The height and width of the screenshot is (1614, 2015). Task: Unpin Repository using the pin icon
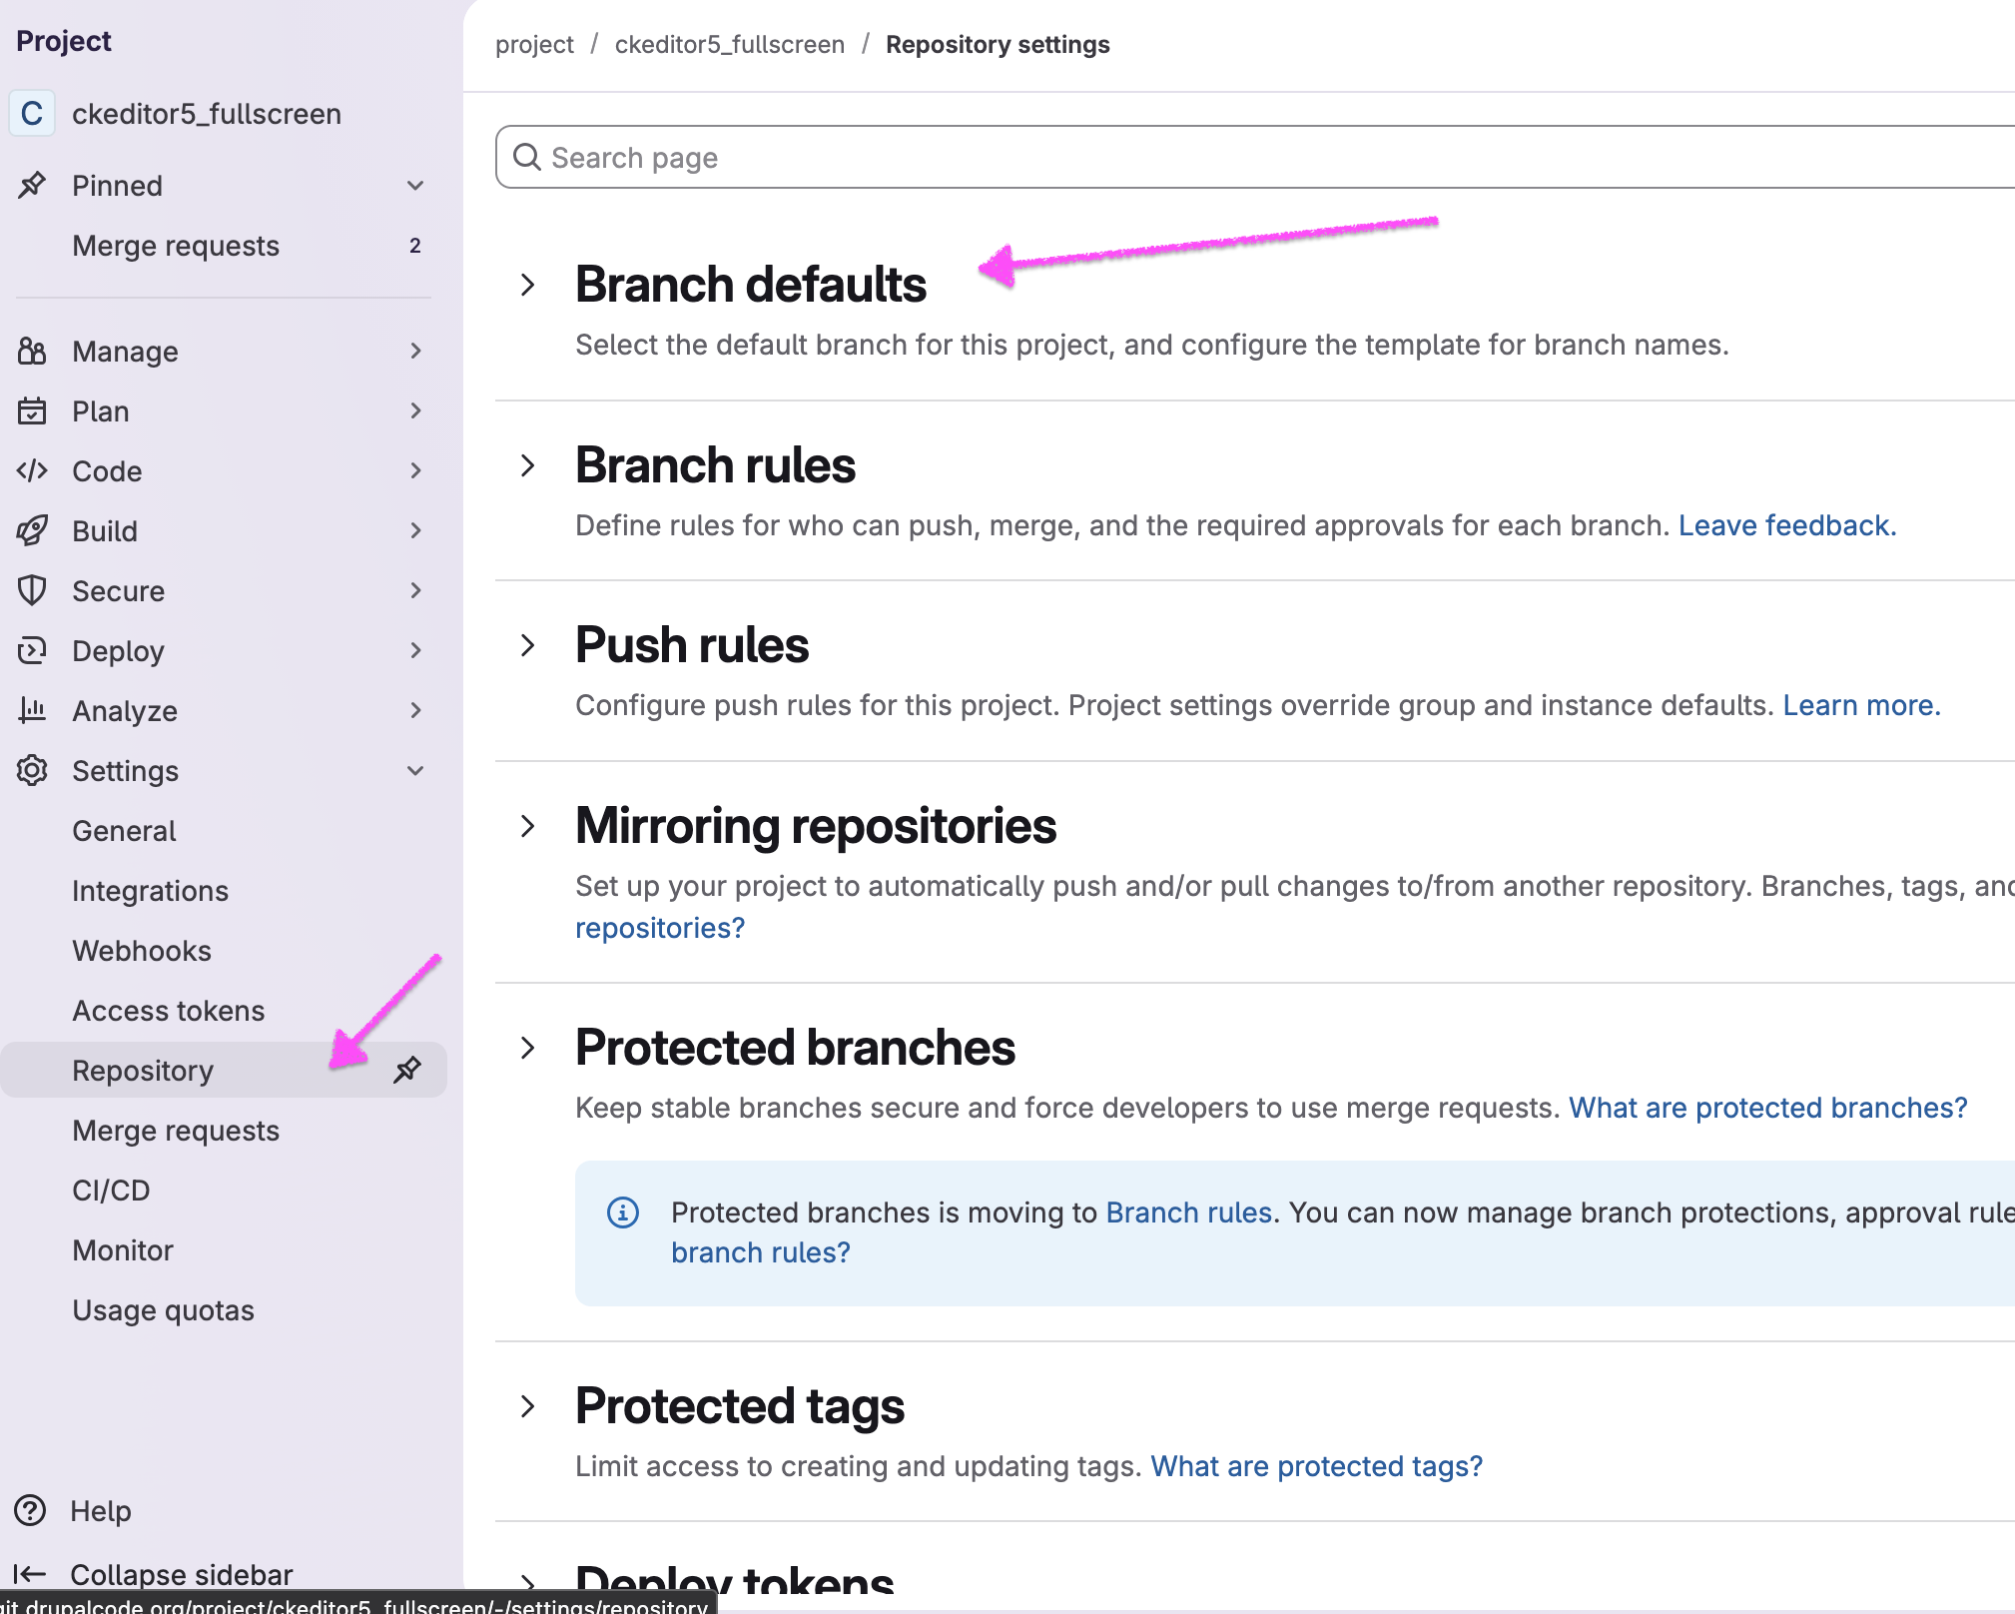pyautogui.click(x=408, y=1070)
